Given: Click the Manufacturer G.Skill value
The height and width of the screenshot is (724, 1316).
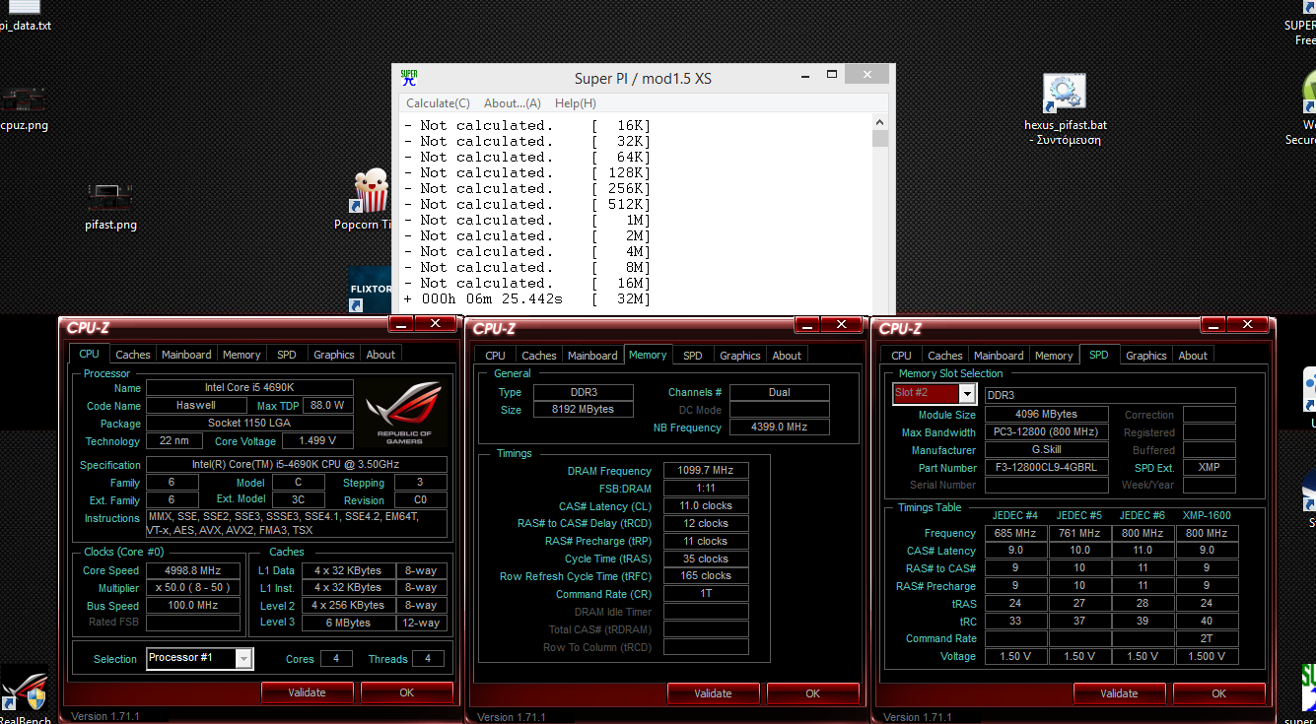Looking at the screenshot, I should tap(1046, 450).
